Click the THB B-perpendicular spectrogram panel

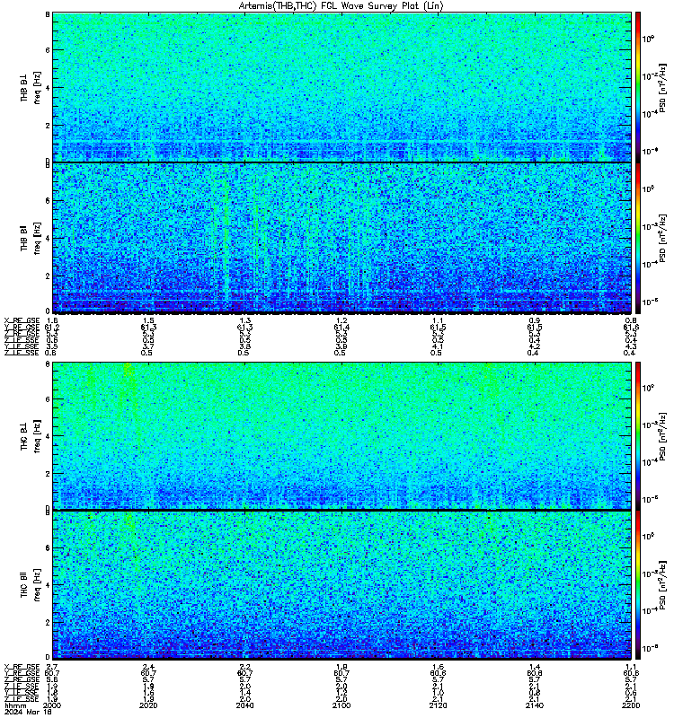click(x=341, y=87)
